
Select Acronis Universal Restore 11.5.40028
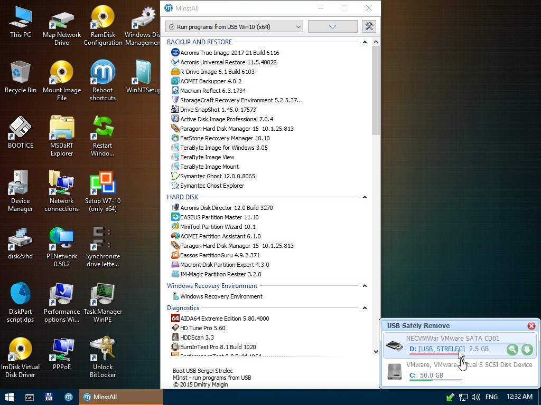(224, 62)
